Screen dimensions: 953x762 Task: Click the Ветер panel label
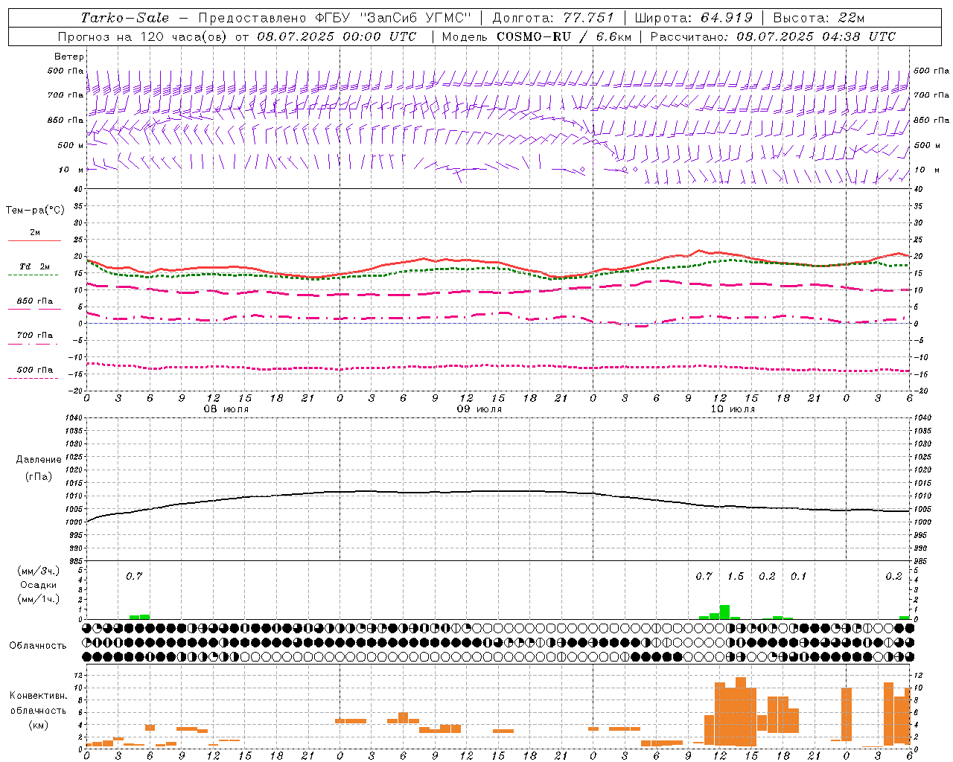point(68,57)
